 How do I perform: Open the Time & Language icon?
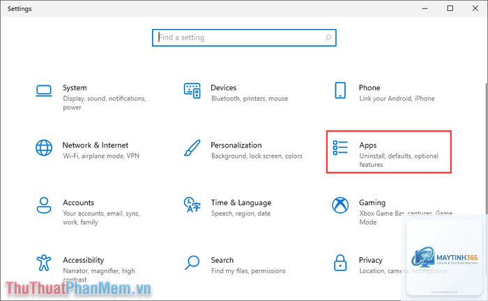pos(192,205)
